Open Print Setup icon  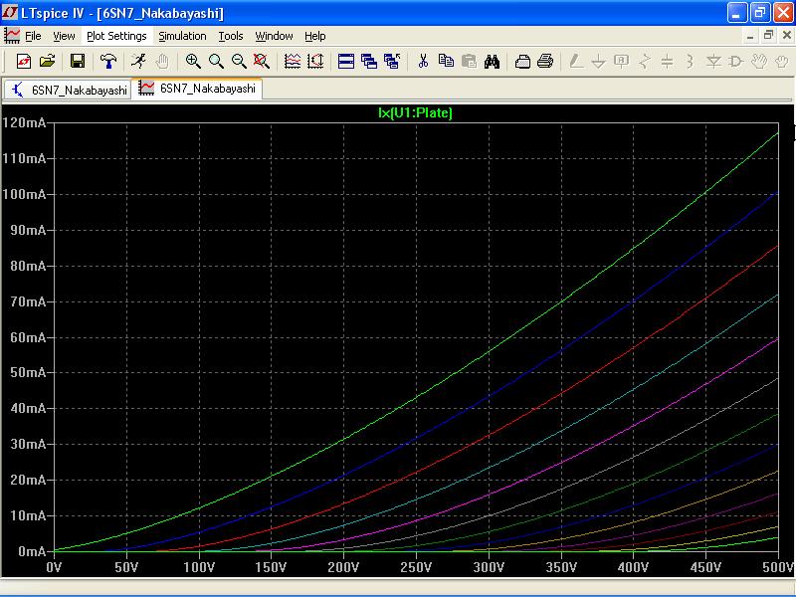tap(522, 62)
